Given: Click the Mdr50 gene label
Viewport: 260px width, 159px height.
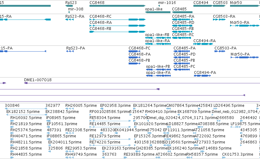Looking at the screenshot, I should click(x=236, y=3).
